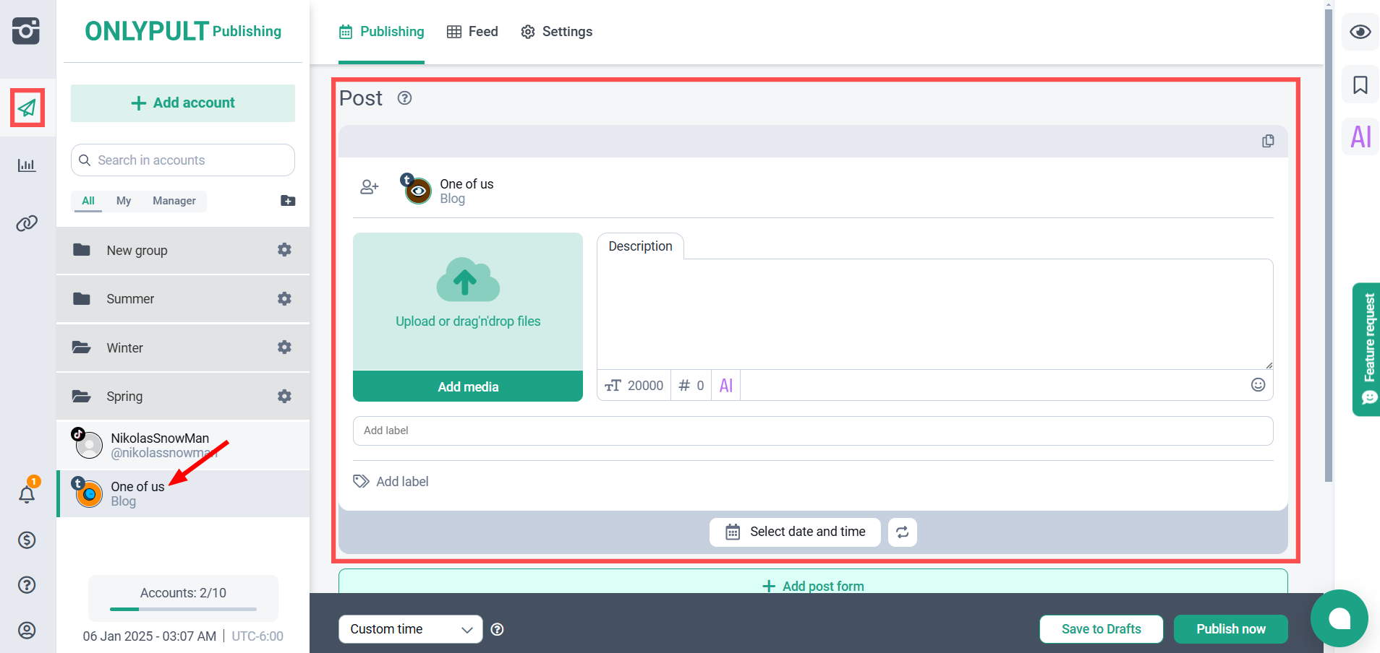
Task: Open emoji picker in description
Action: click(x=1258, y=385)
